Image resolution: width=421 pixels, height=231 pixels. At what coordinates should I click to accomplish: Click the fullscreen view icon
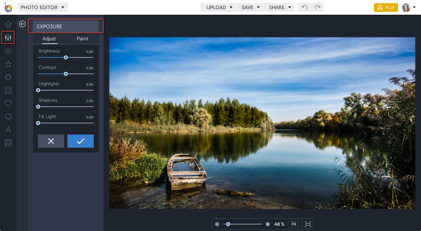[308, 224]
